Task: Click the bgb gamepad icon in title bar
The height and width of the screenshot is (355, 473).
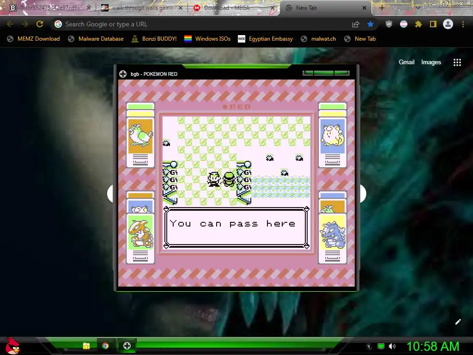Action: [x=123, y=74]
